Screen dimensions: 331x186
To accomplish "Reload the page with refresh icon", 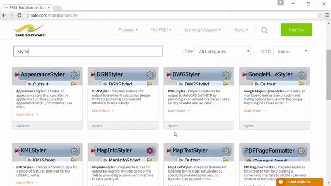I will point(19,16).
